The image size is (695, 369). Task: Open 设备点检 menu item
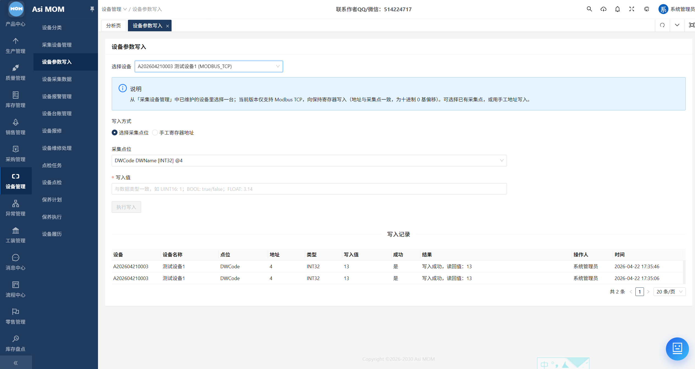click(x=52, y=182)
